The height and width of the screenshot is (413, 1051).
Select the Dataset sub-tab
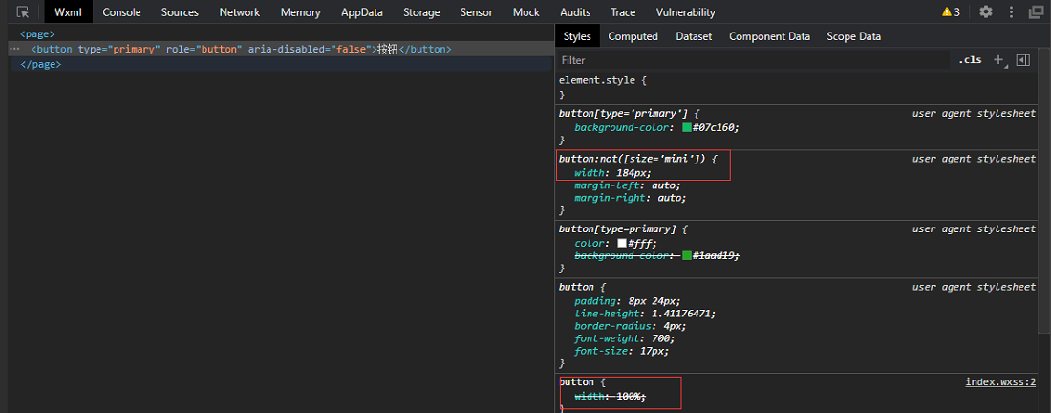pos(694,36)
